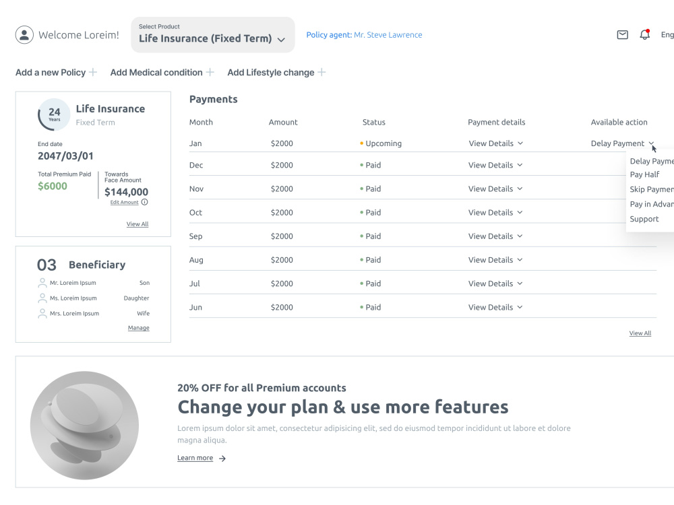This screenshot has height=505, width=674.
Task: Click the Status column header
Action: 373,122
